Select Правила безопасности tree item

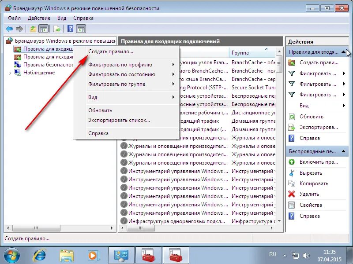click(x=48, y=65)
